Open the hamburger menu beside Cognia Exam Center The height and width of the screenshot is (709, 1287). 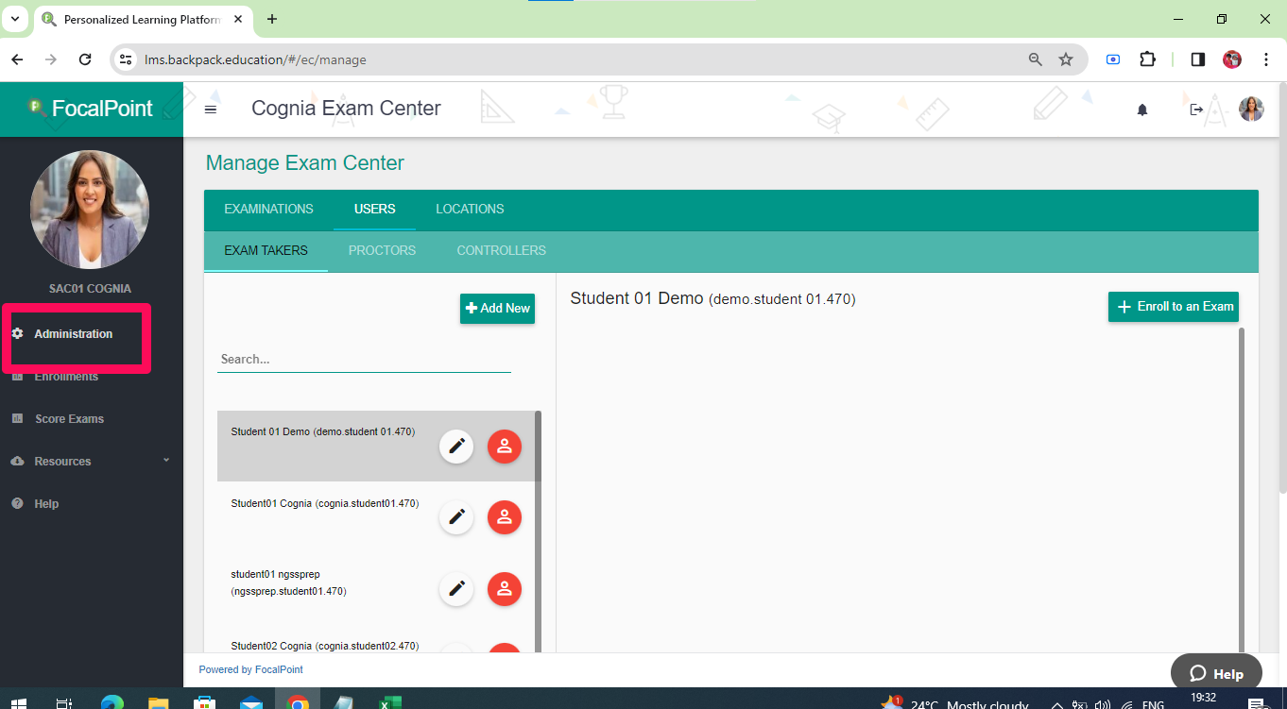coord(211,110)
